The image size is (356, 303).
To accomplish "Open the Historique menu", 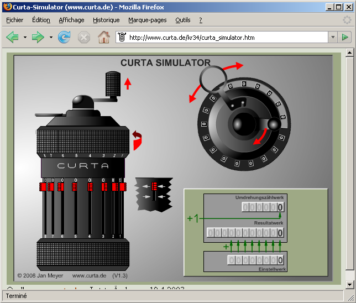I will click(106, 20).
